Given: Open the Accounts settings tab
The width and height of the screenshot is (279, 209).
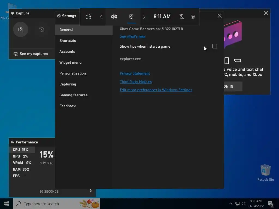Looking at the screenshot, I should [x=84, y=51].
